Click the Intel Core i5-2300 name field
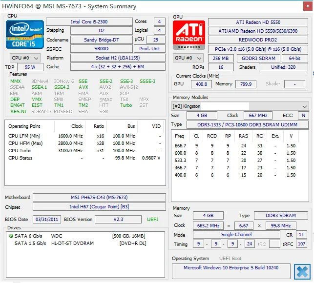This screenshot has height=283, width=314. 89,22
